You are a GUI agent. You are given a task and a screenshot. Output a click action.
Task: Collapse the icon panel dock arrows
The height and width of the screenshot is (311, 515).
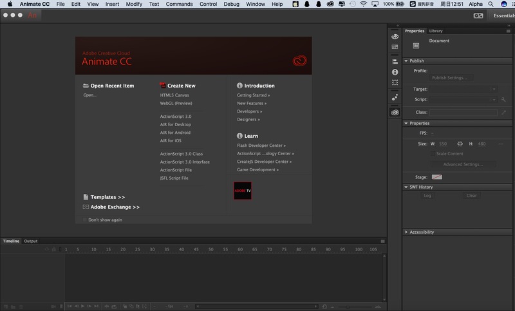click(x=398, y=25)
